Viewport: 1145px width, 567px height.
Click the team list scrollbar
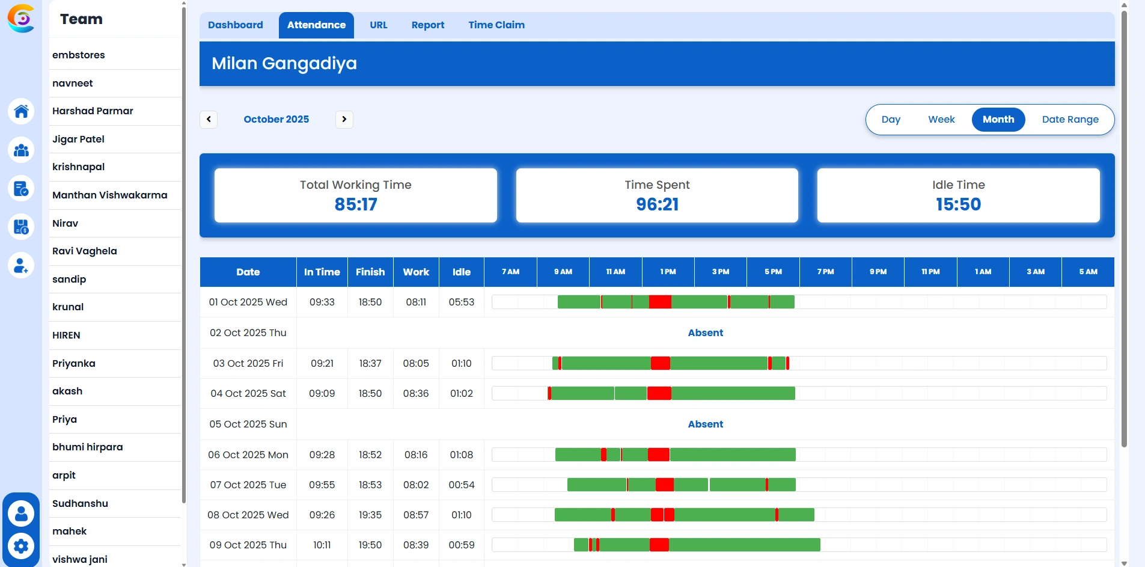[x=183, y=253]
